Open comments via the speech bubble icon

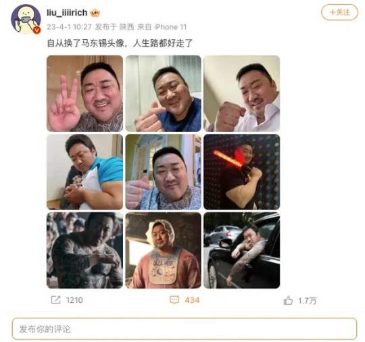[x=174, y=300]
